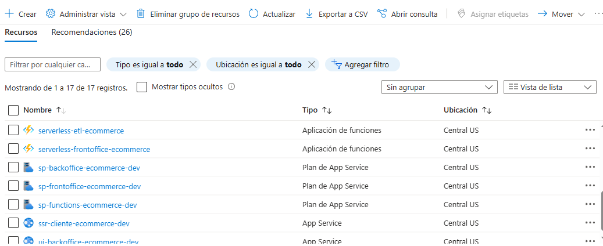Click the Eliminar grupo de recursos trash icon
This screenshot has height=246, width=603.
(x=141, y=14)
